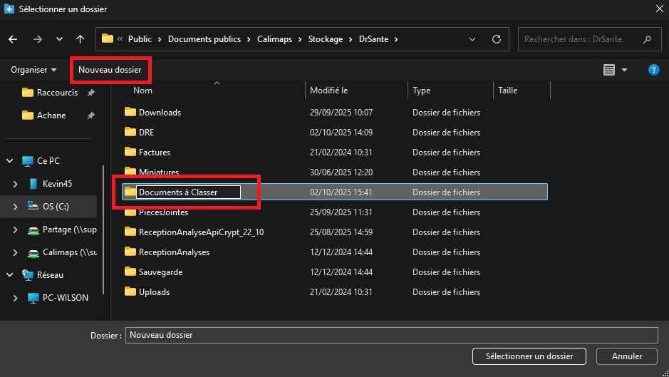Viewport: 669px width, 377px height.
Task: Open the Organiser menu
Action: pyautogui.click(x=33, y=70)
